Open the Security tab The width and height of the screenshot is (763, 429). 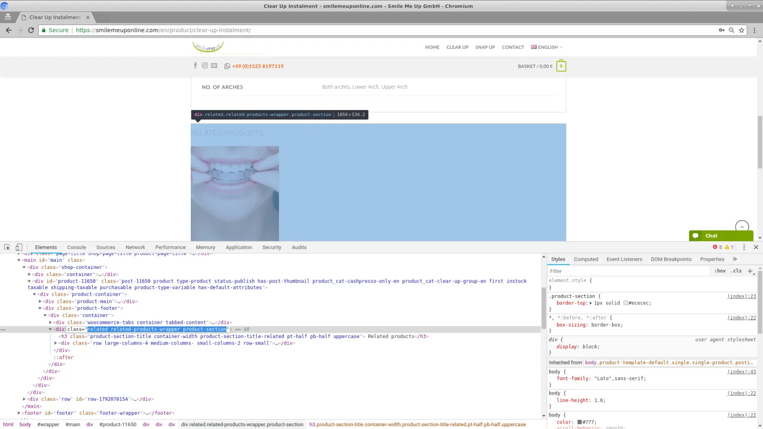pos(271,247)
